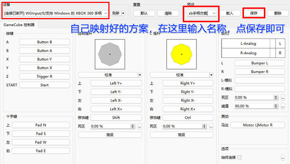Viewport: 290px width, 164px height.
Task: Adjust C-stick dead zone spinner arrows
Action: [x=204, y=126]
